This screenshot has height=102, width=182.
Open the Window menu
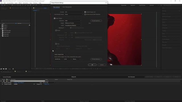[35, 3]
